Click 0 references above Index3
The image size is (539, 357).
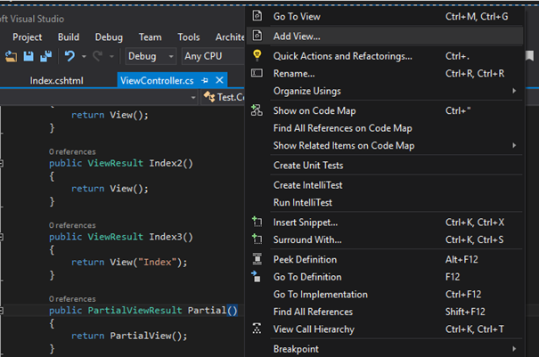[x=72, y=225]
